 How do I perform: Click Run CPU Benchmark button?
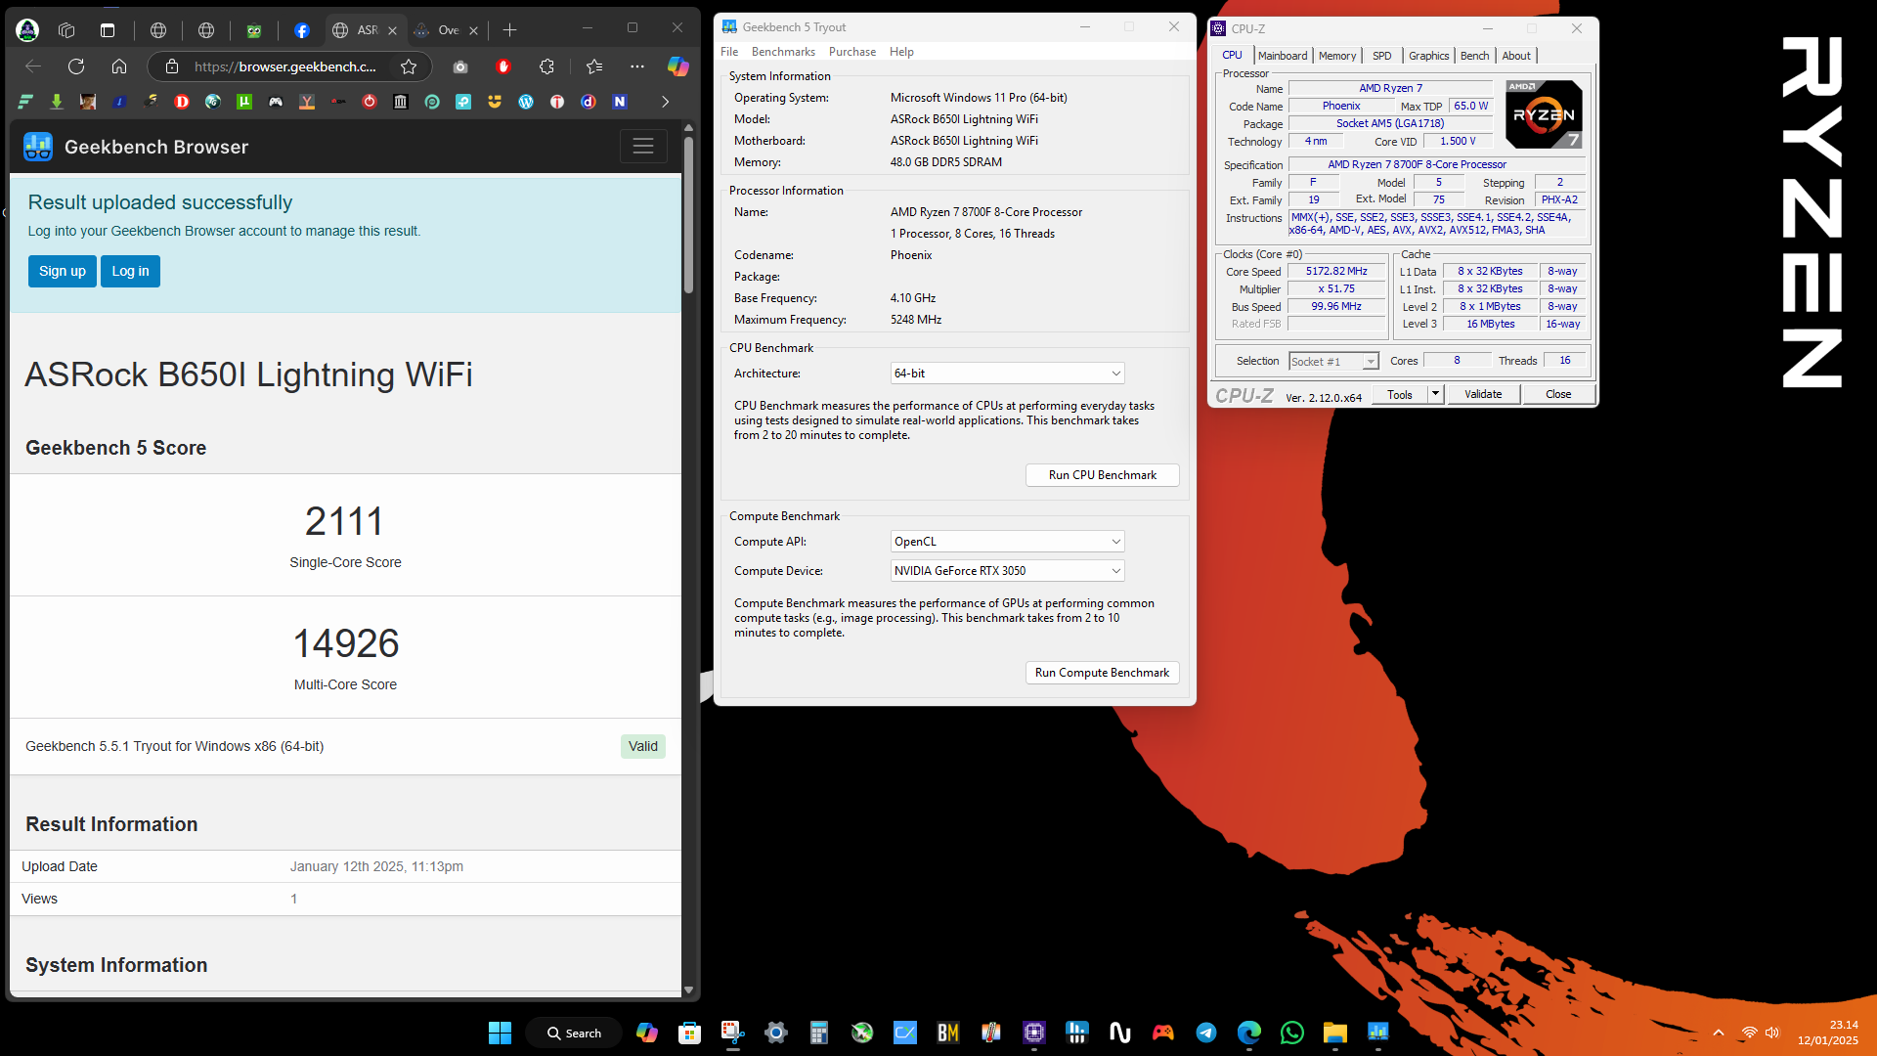[x=1102, y=475]
